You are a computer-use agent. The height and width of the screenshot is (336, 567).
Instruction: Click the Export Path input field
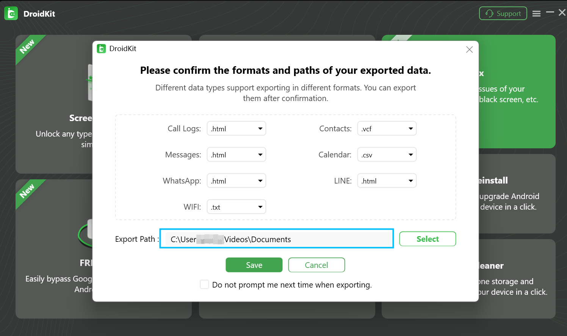(x=277, y=239)
